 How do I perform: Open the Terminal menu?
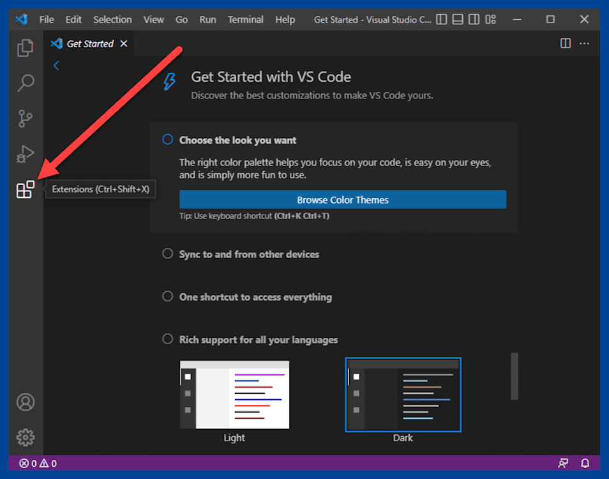245,19
